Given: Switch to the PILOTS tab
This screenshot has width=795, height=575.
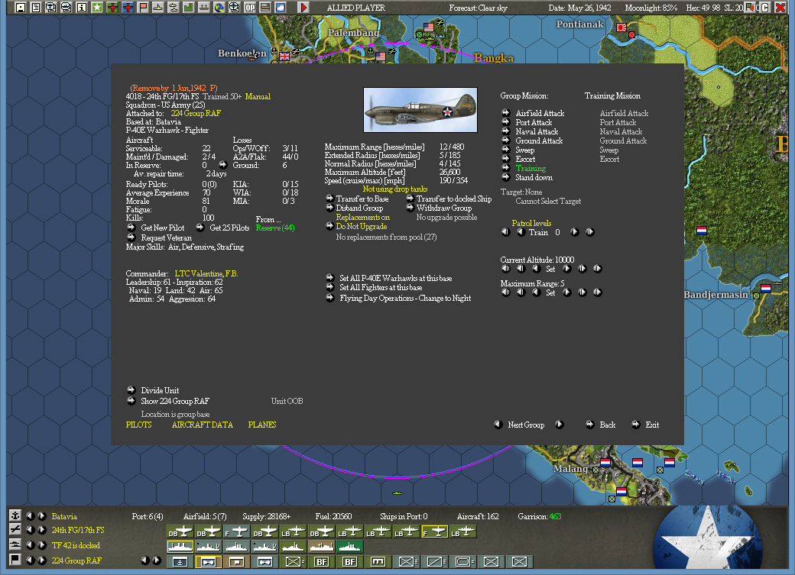Looking at the screenshot, I should pos(138,425).
